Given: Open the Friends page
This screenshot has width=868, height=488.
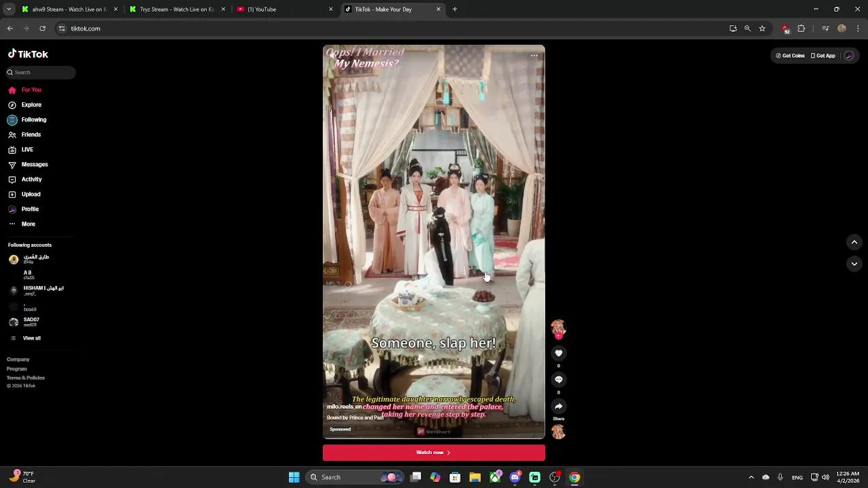Looking at the screenshot, I should (x=24, y=135).
